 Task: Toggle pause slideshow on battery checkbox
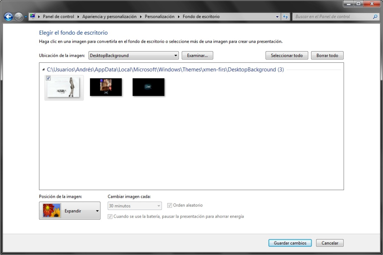point(110,216)
